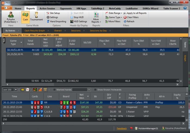The height and width of the screenshot is (133, 190).
Task: Click the Game Type column sort arrow
Action: (21, 42)
